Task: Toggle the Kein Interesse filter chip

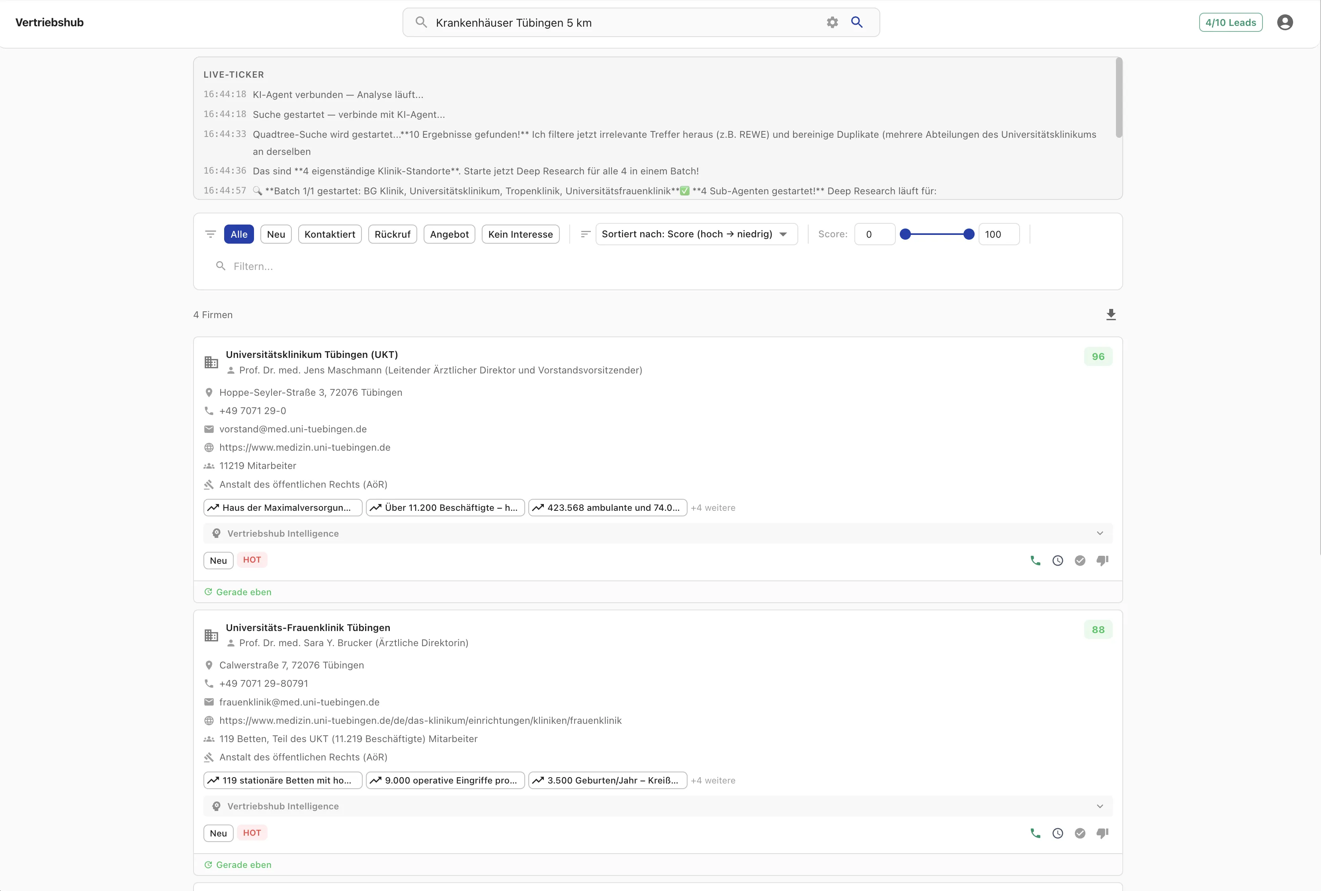Action: tap(520, 234)
